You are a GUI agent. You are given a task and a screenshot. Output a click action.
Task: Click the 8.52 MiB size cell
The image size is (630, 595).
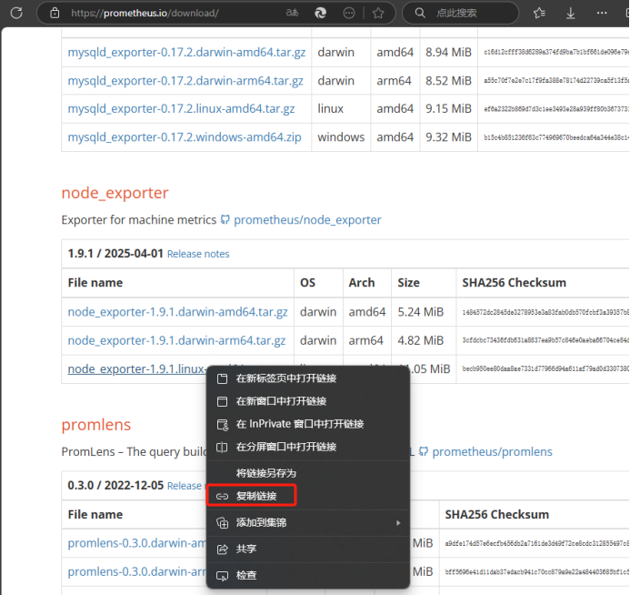(448, 81)
